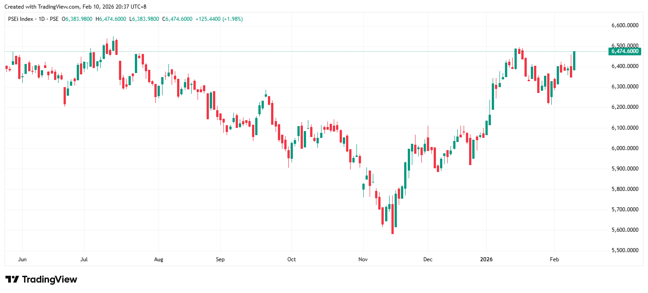Click the TradingView logo at bottom left
Viewport: 648px width, 293px height.
(41, 279)
